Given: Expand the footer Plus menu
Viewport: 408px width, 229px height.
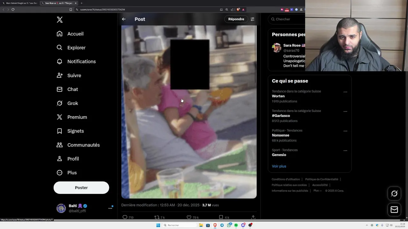Looking at the screenshot, I should tap(317, 191).
